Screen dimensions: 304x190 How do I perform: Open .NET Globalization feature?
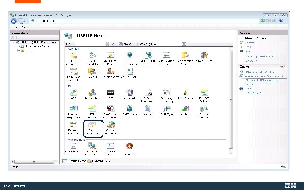(x=129, y=59)
